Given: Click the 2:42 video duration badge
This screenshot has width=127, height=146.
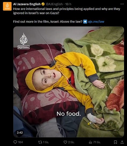Looking at the screenshot, I should [20, 133].
